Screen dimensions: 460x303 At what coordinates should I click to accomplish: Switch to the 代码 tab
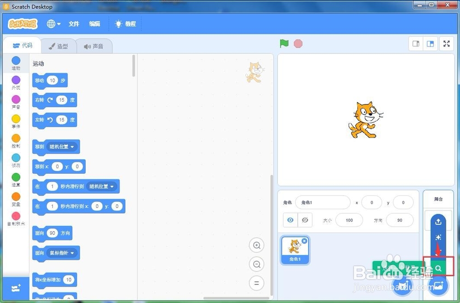point(22,46)
